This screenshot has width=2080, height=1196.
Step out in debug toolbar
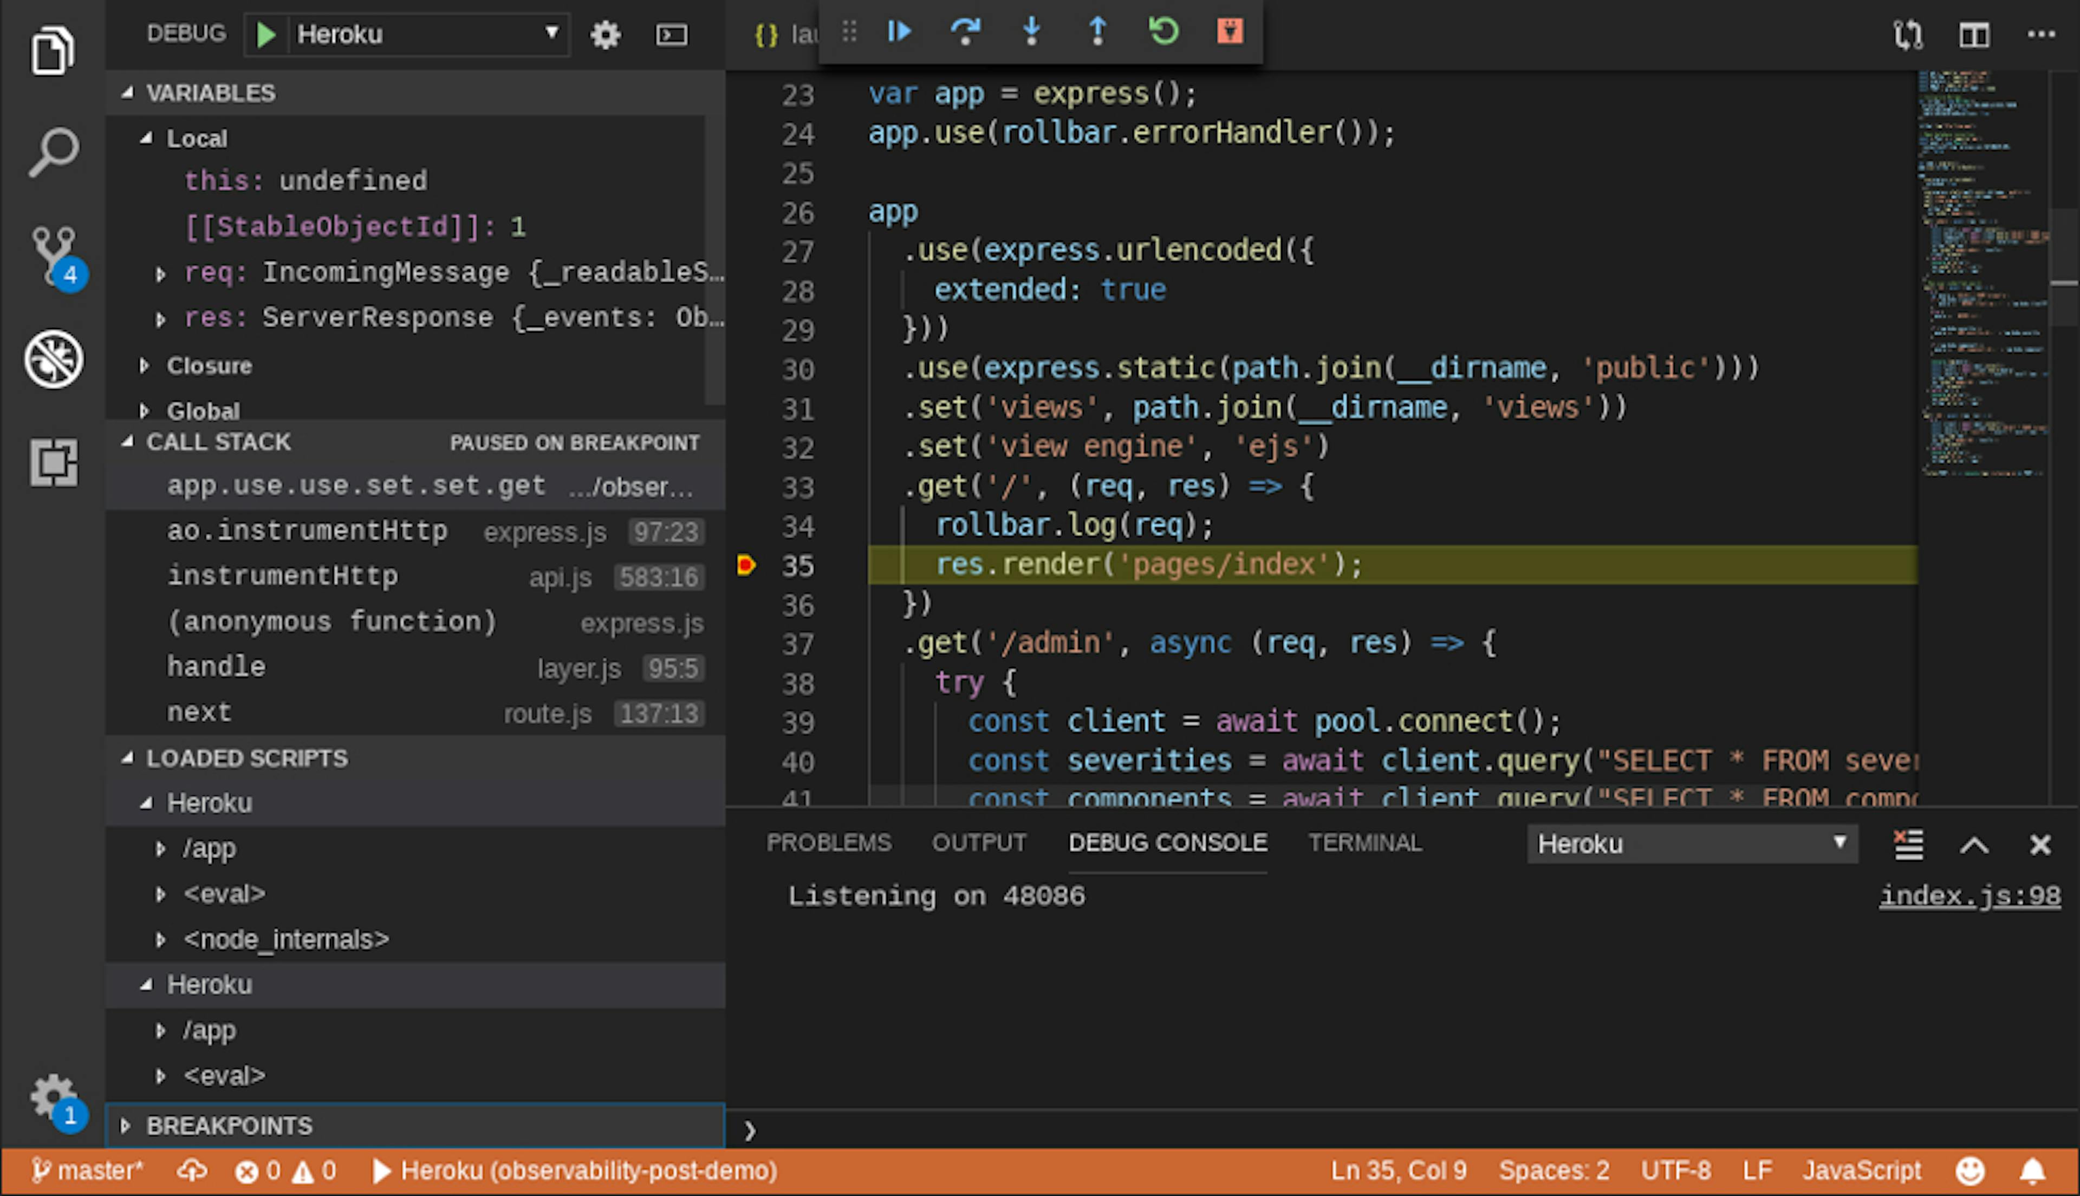click(1097, 32)
